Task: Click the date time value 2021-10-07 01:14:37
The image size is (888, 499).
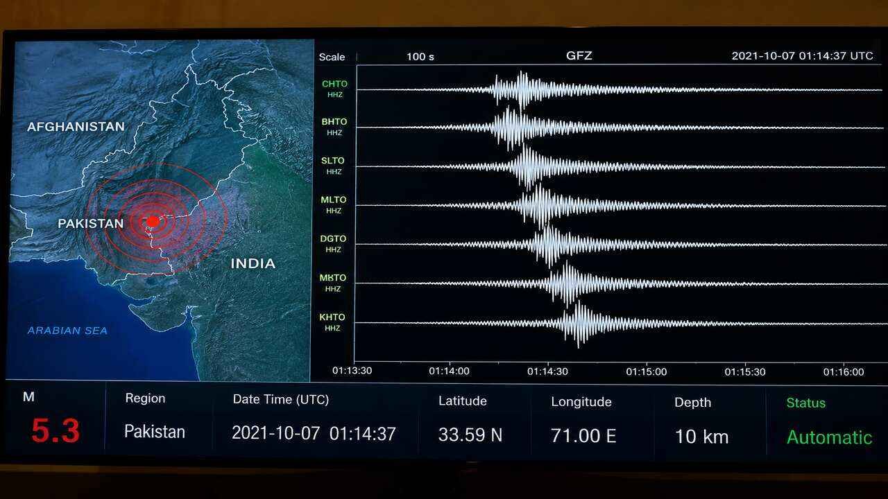Action: 314,434
